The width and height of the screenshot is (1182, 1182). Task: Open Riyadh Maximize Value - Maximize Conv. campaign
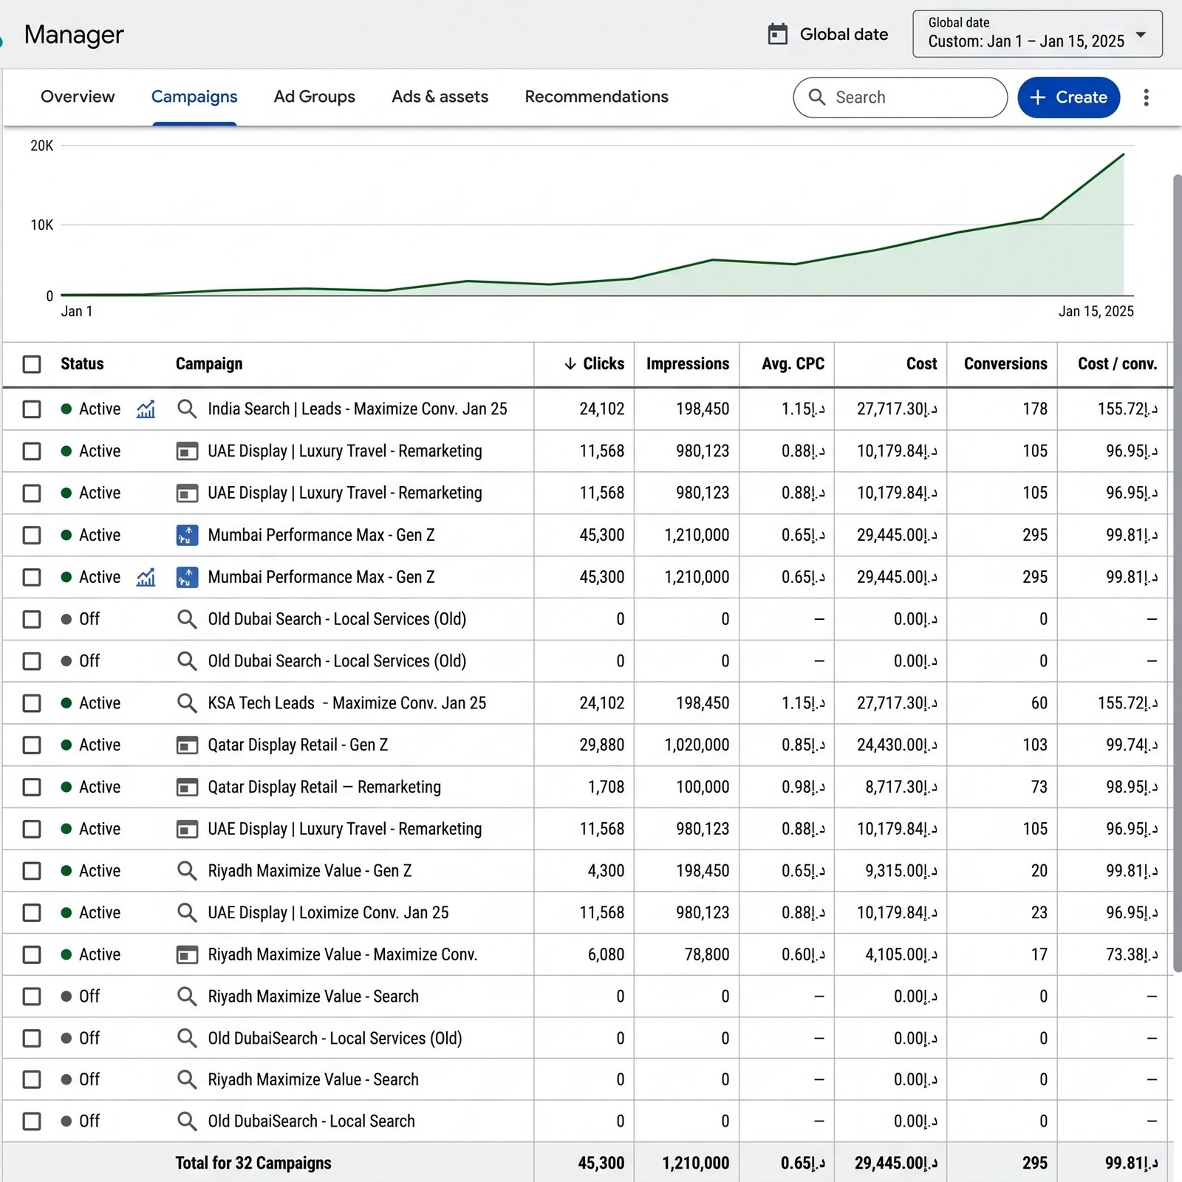342,954
